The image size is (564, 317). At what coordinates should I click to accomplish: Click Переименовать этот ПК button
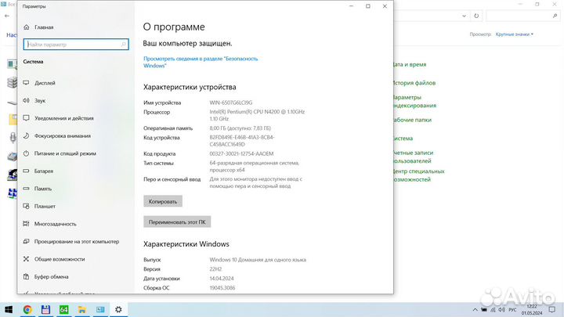(x=177, y=222)
